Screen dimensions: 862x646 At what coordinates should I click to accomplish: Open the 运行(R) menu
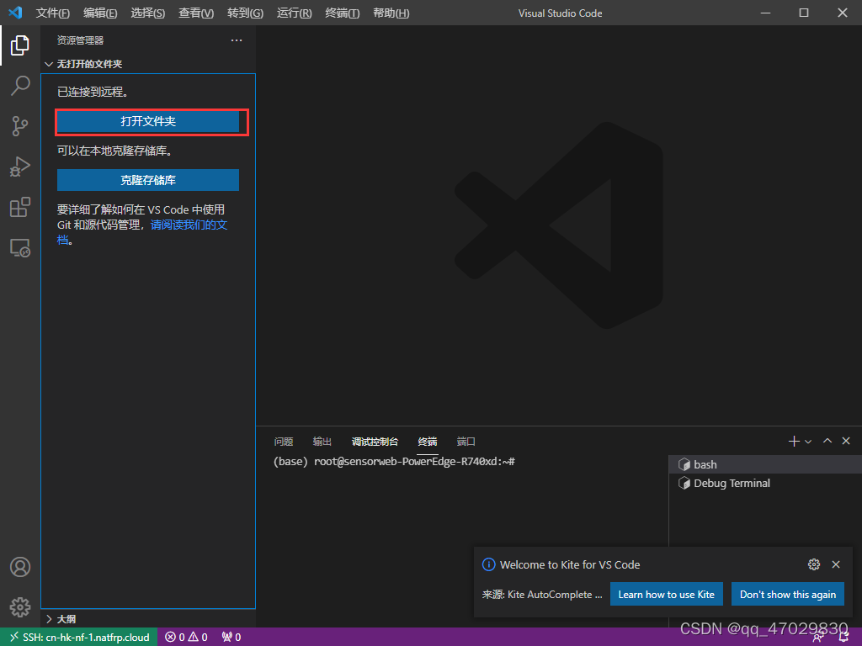(294, 13)
